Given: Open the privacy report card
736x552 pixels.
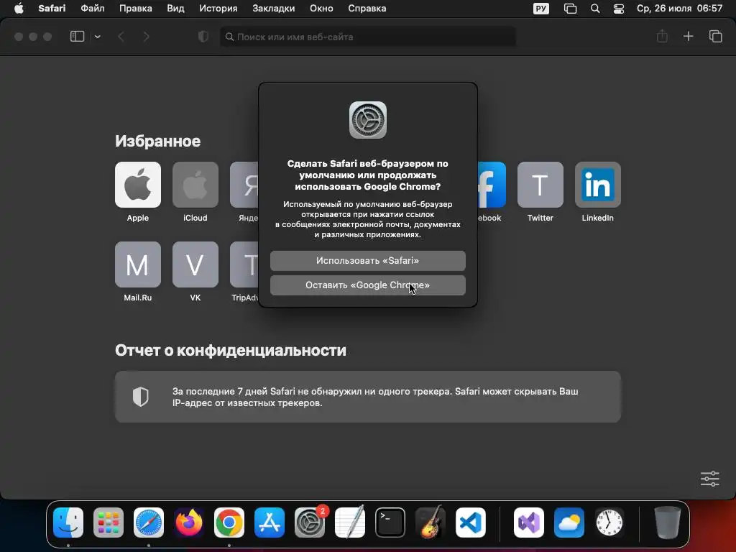Looking at the screenshot, I should coord(367,397).
